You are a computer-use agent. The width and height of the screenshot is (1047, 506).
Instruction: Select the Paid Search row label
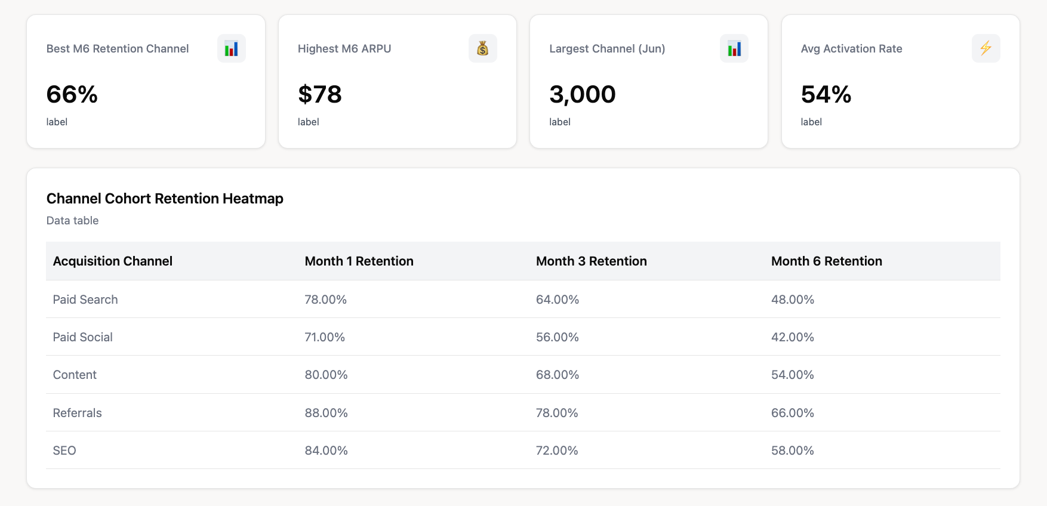(85, 300)
